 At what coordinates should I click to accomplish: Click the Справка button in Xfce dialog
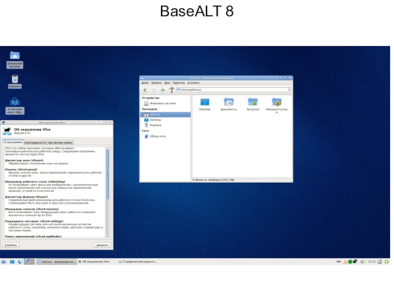pyautogui.click(x=11, y=245)
